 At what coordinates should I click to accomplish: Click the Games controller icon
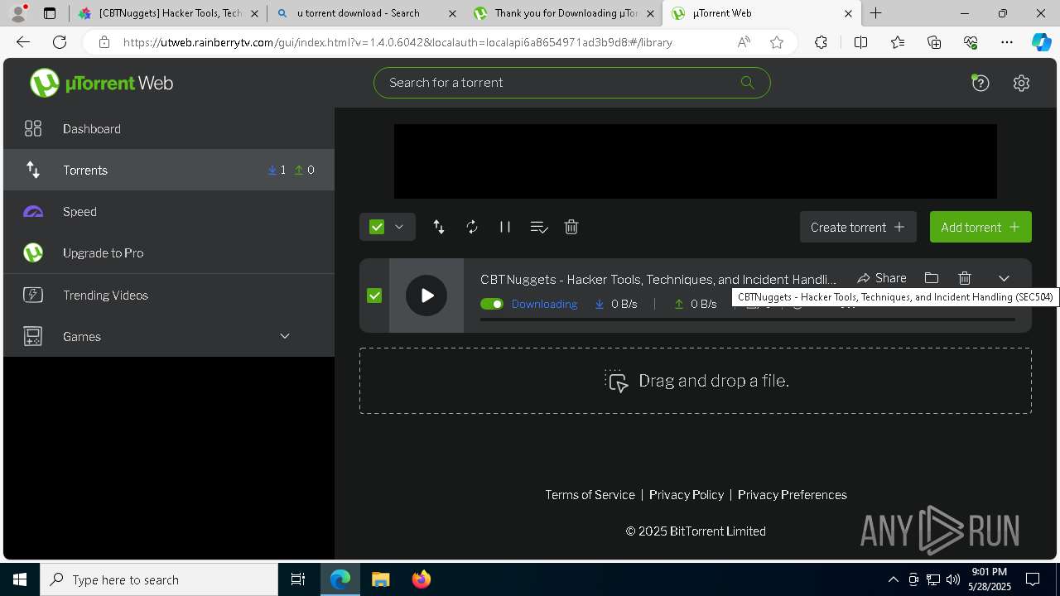click(33, 336)
